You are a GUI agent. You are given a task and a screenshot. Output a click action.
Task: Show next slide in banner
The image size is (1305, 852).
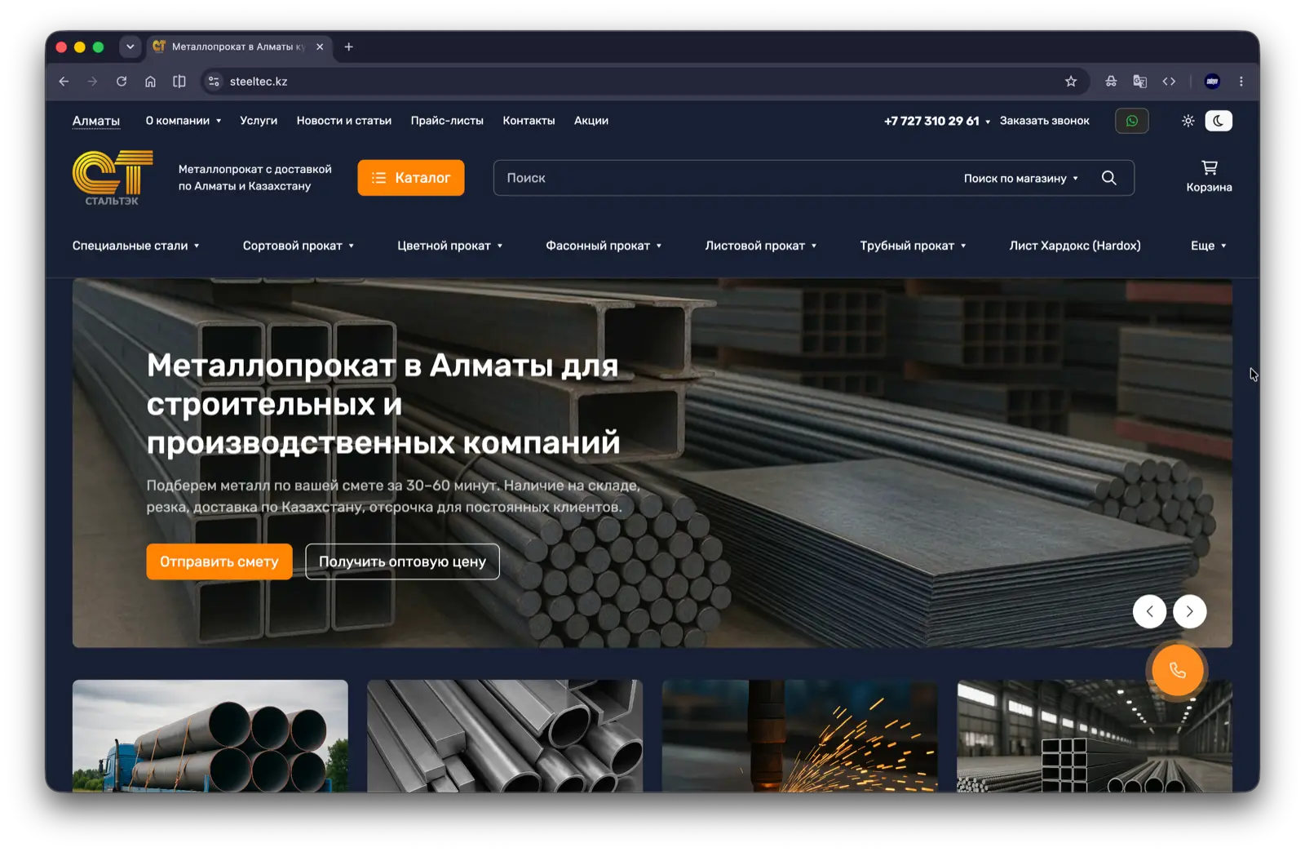[x=1189, y=611]
